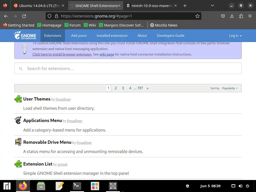Select the Extensions nav item

pyautogui.click(x=52, y=35)
